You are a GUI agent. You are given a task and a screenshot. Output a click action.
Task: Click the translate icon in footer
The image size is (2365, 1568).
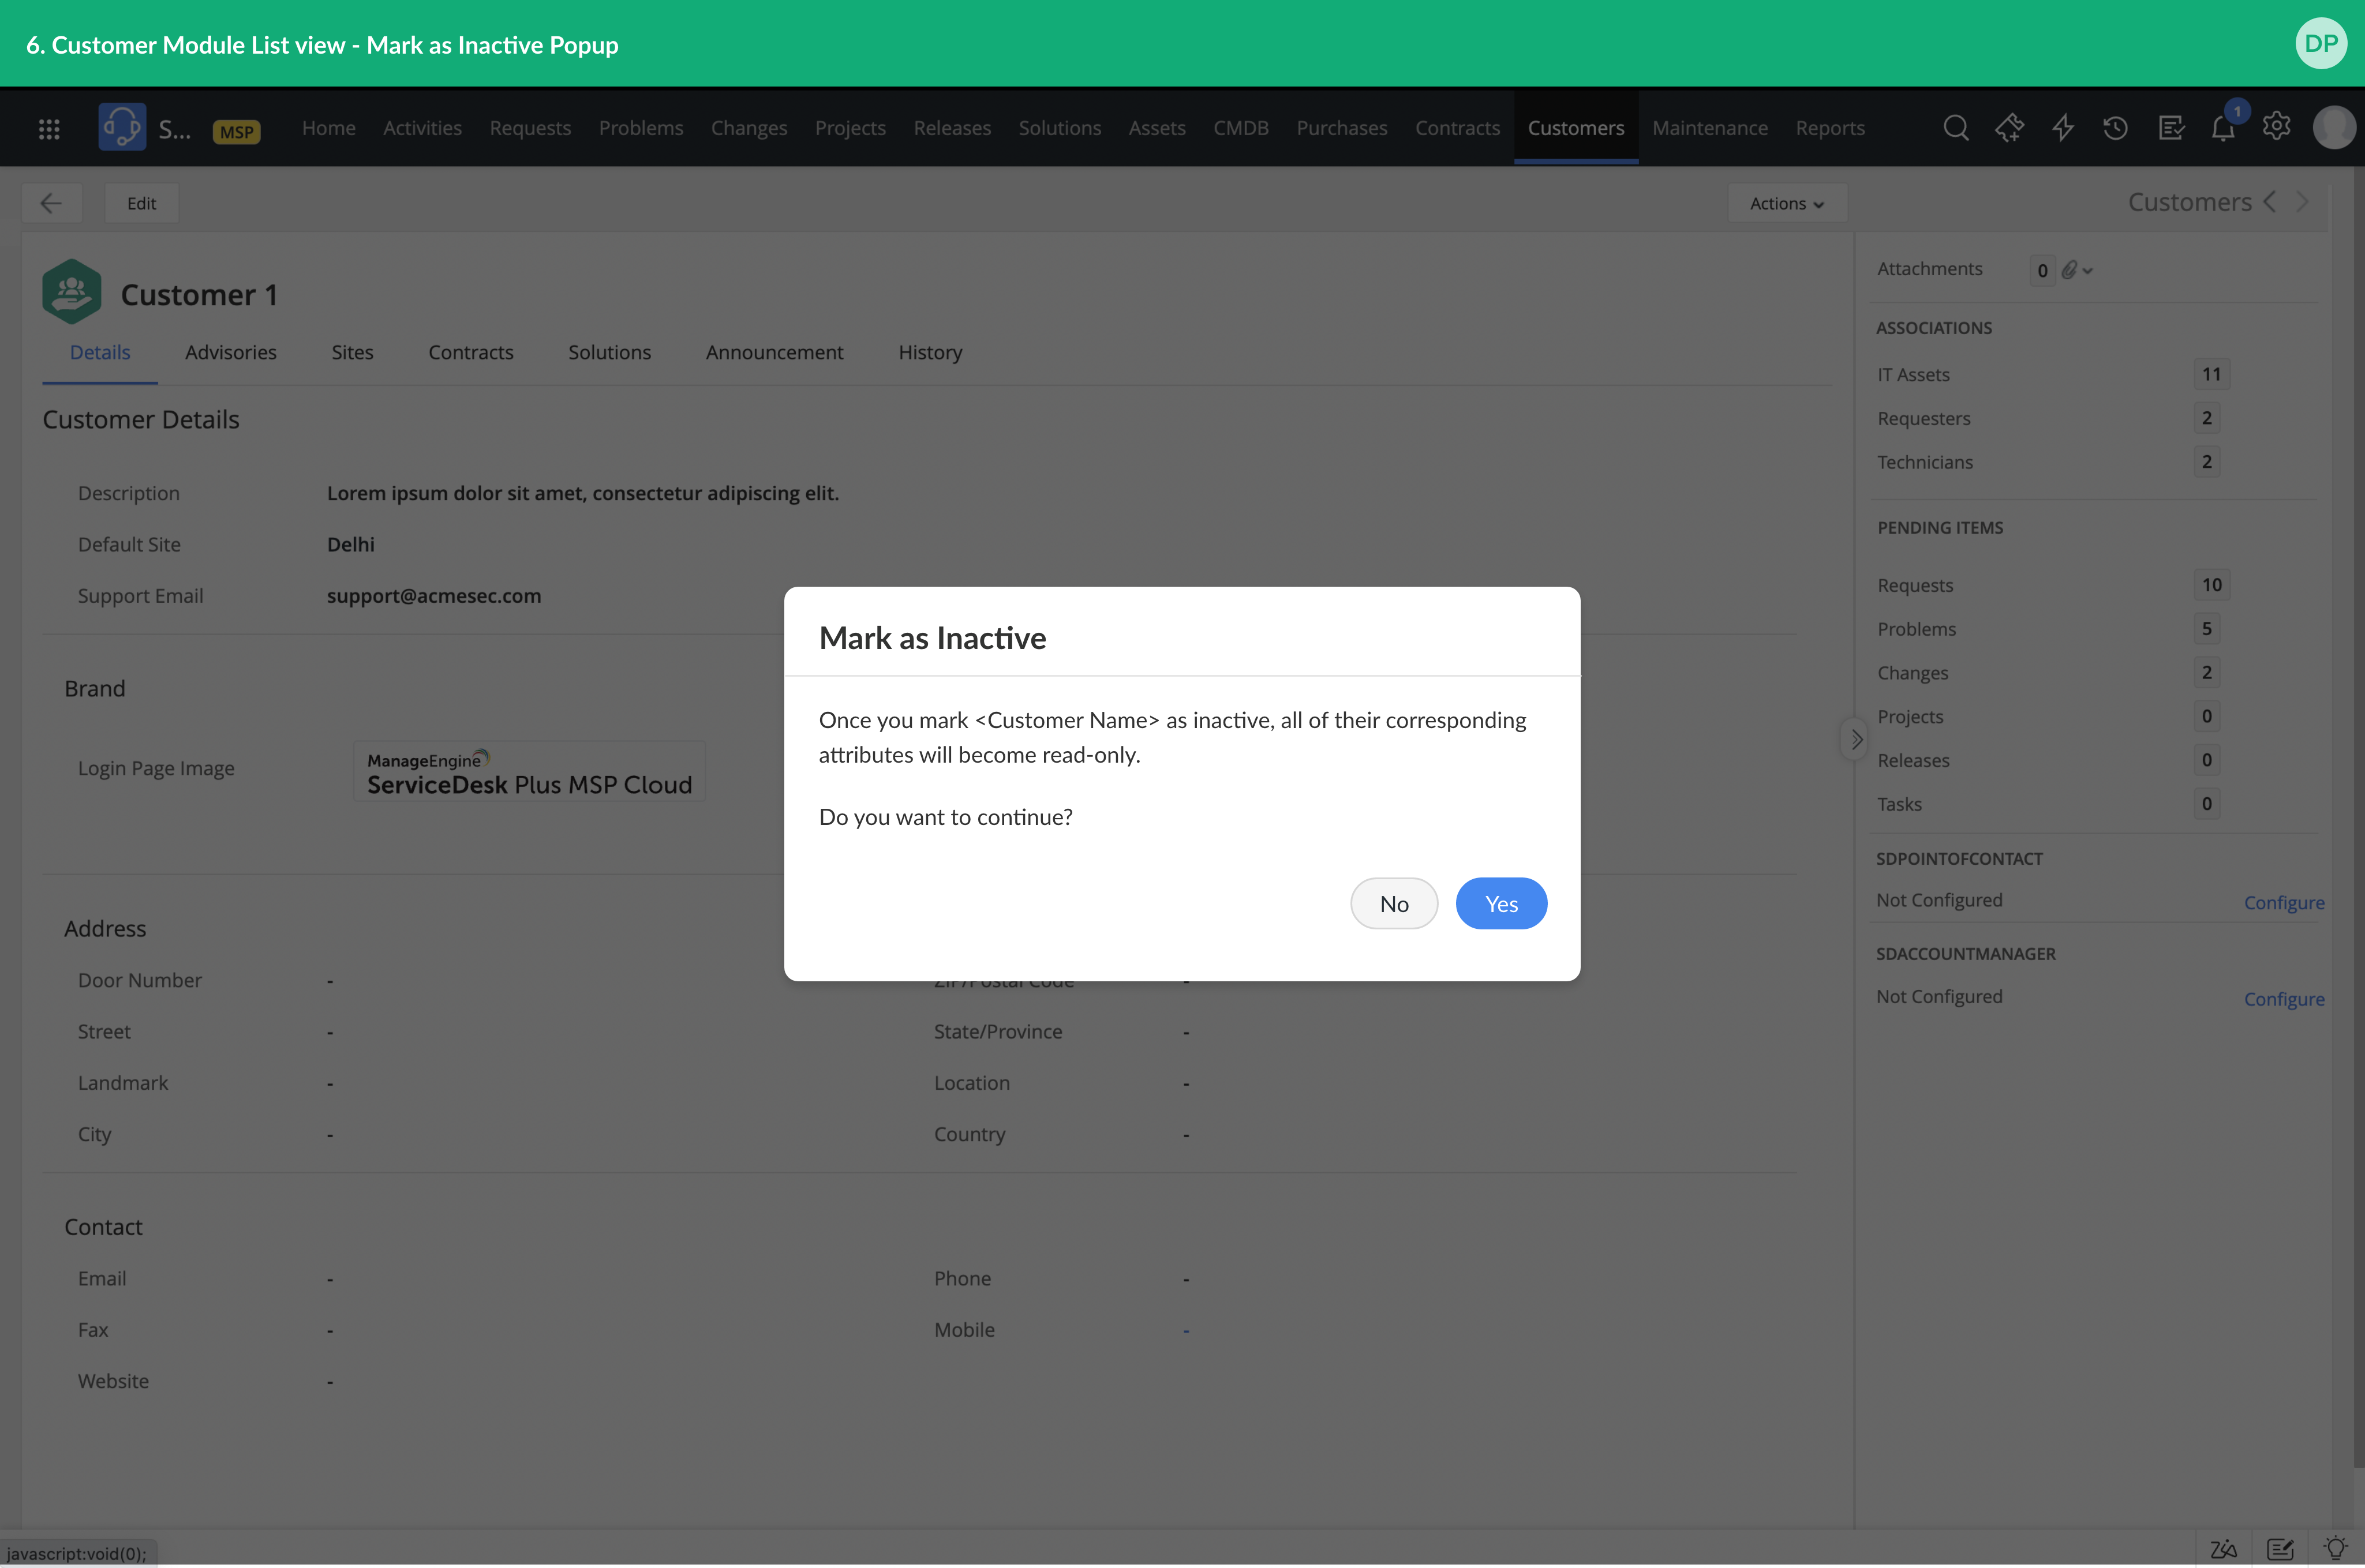[x=2223, y=1549]
